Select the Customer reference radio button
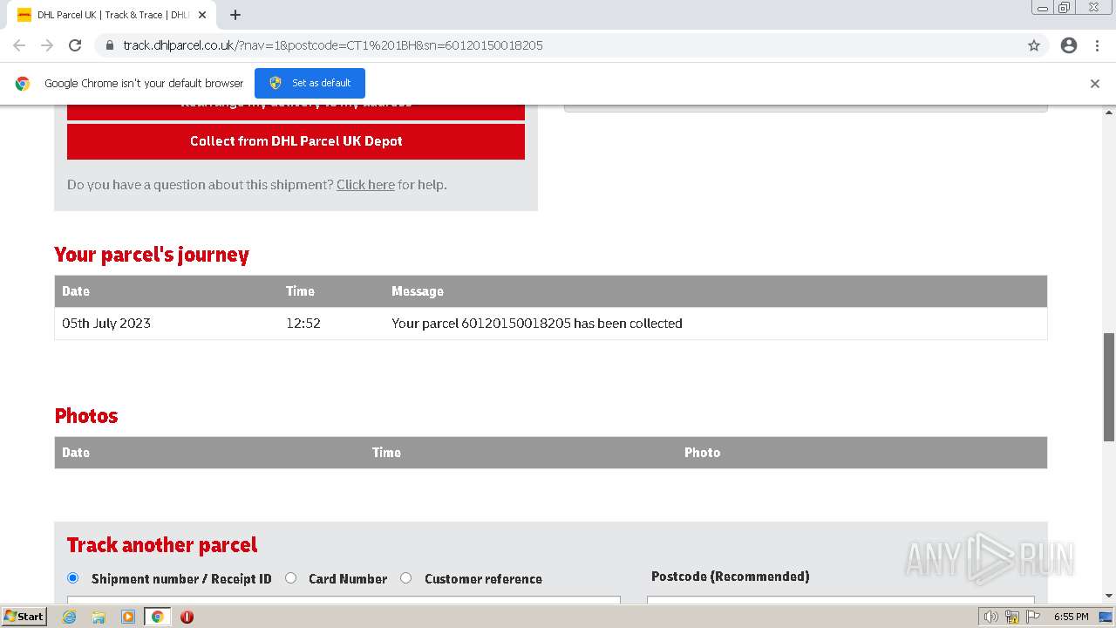Viewport: 1116px width, 628px height. pyautogui.click(x=406, y=577)
